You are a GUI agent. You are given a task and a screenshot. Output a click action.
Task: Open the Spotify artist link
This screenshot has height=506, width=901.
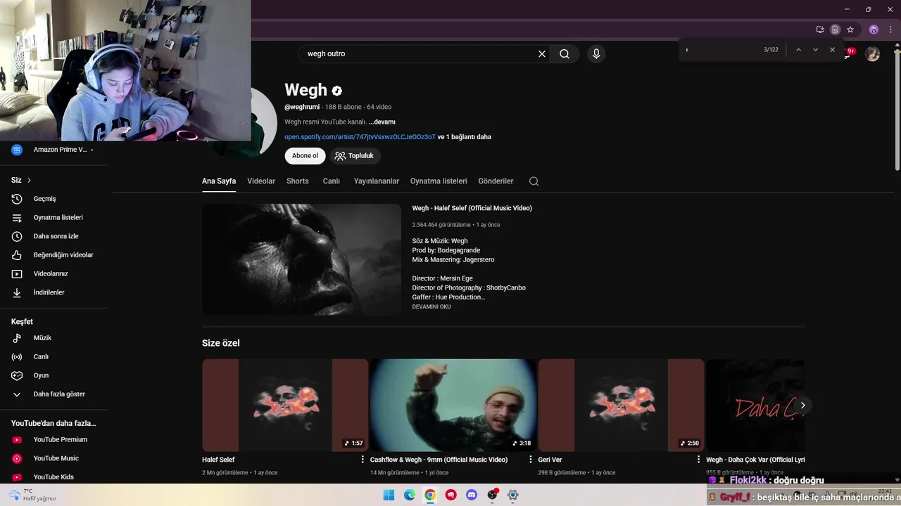coord(360,137)
